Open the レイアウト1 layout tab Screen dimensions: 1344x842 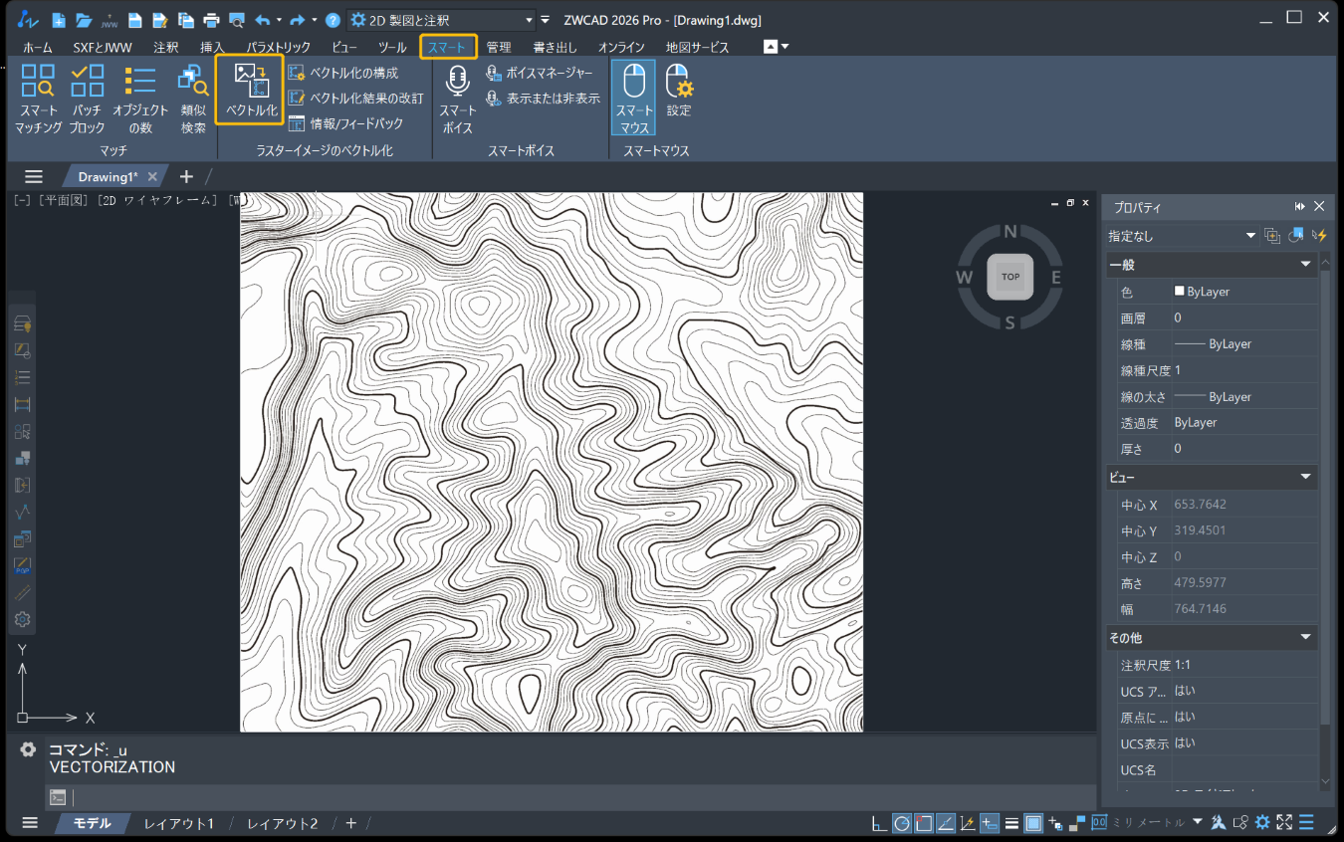pos(178,823)
